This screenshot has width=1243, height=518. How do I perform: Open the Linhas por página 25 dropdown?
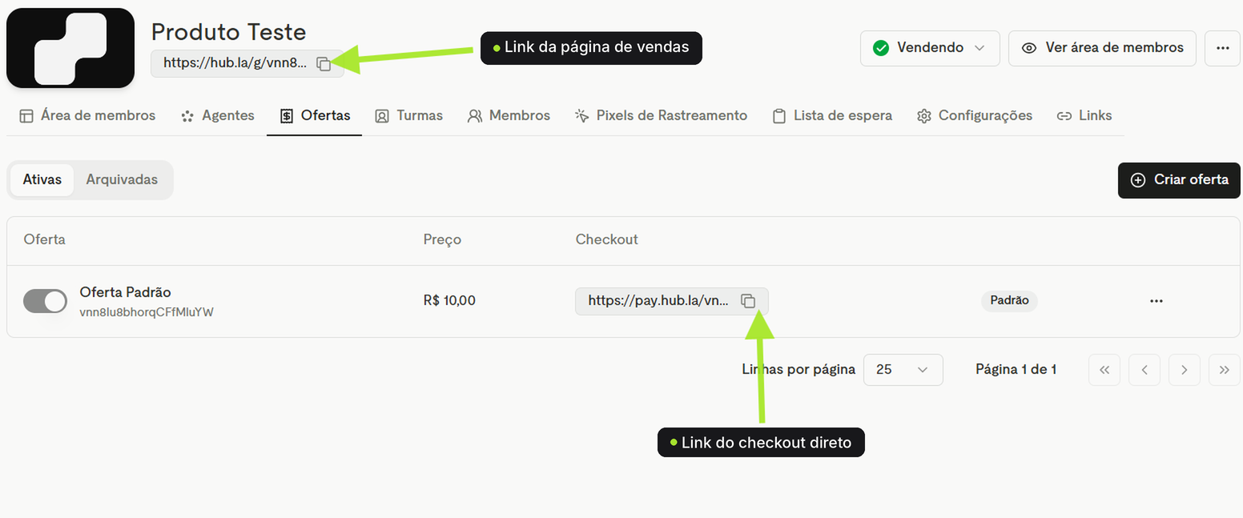(x=903, y=370)
